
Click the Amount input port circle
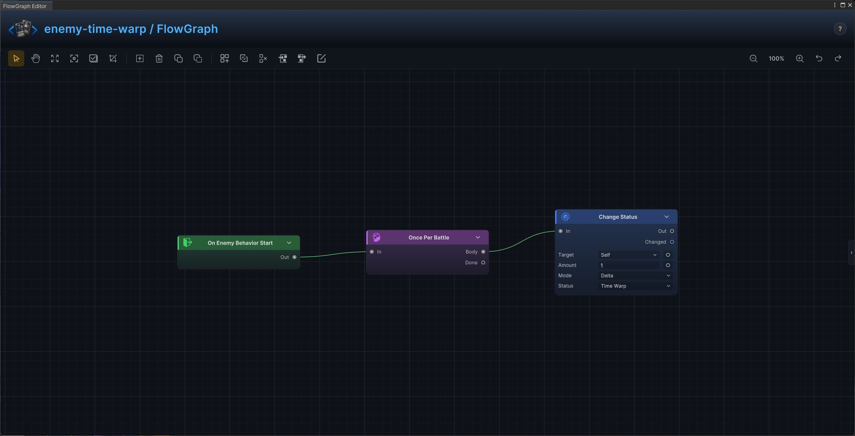(x=668, y=265)
